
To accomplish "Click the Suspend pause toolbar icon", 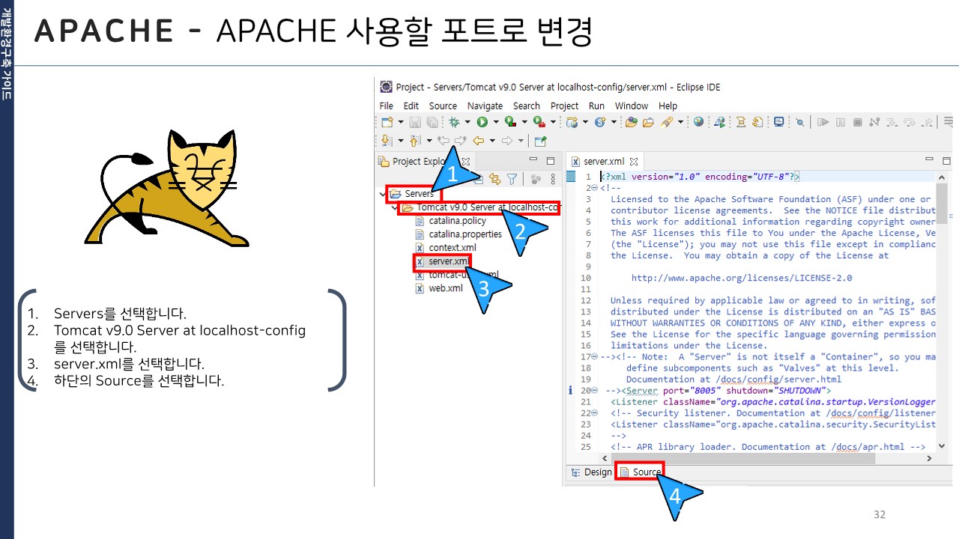I will click(841, 122).
